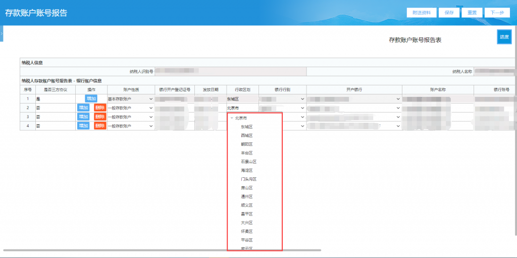Expand the left sidebar arrow tab
Viewport: 517px width, 258px height.
(2, 33)
